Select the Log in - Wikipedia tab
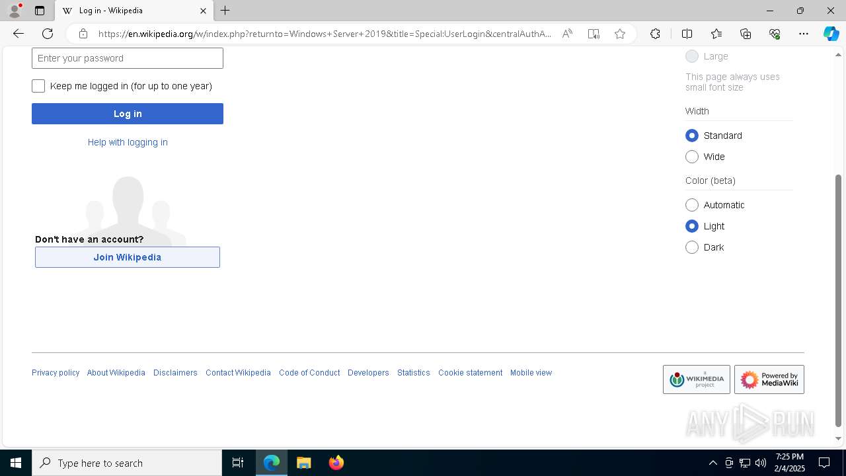The image size is (846, 476). point(134,11)
